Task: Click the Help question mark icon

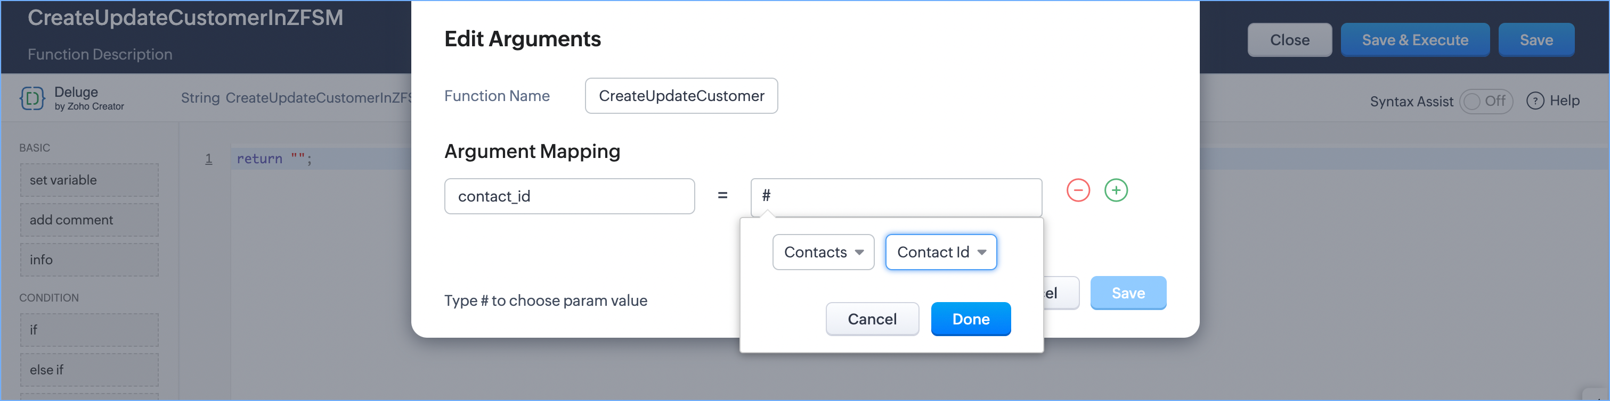Action: [1534, 101]
